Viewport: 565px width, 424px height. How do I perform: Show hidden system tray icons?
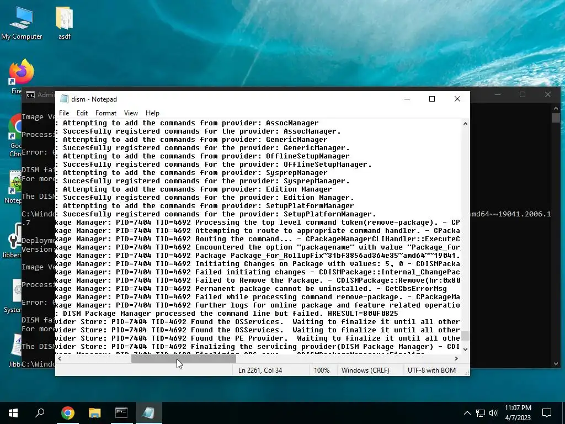point(467,413)
